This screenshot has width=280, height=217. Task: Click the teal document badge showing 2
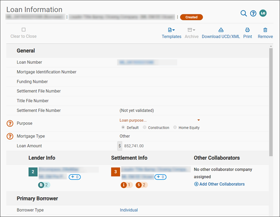(44, 185)
